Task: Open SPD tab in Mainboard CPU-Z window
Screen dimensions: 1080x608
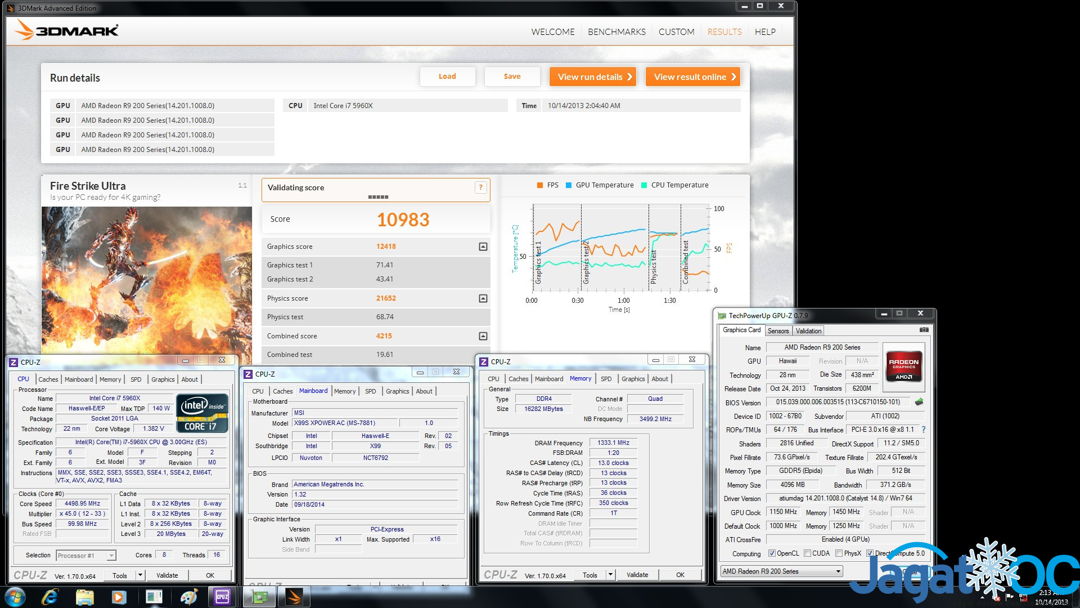Action: coord(370,391)
